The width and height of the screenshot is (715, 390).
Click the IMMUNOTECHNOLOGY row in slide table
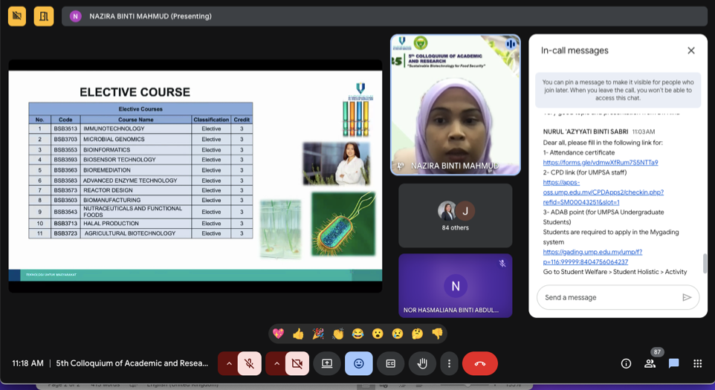(140, 129)
